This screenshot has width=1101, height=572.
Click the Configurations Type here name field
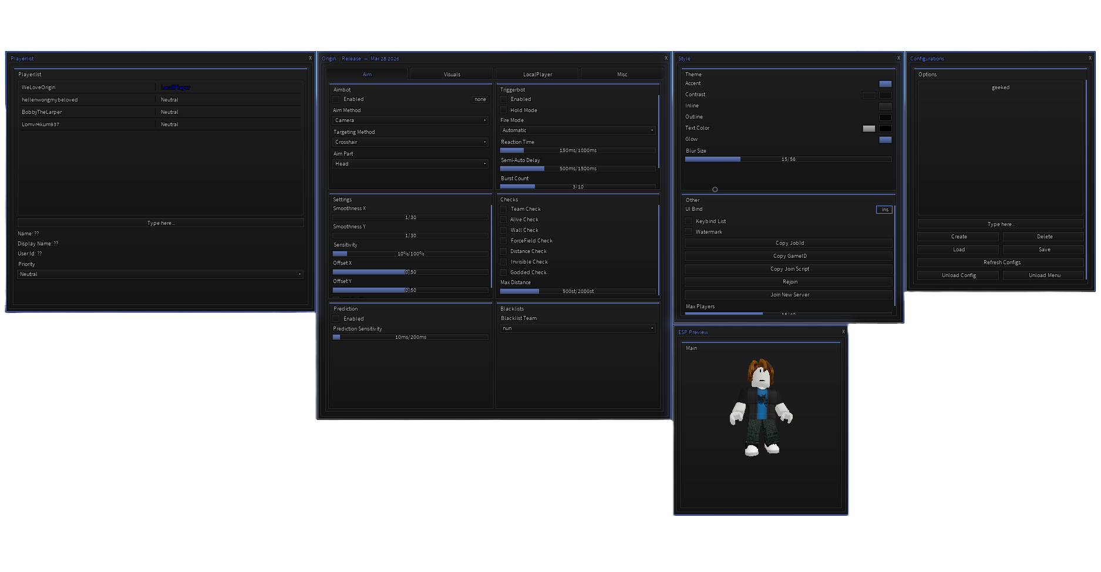(1001, 224)
